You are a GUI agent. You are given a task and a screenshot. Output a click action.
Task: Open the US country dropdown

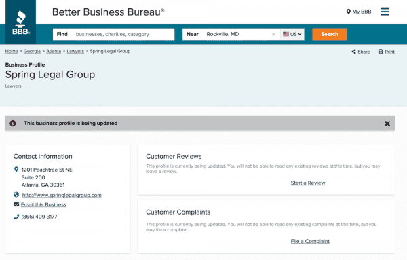tap(292, 35)
